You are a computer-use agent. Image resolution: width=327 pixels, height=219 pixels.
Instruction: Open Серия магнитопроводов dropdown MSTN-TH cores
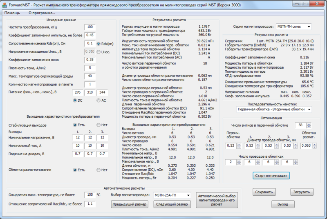click(x=293, y=27)
